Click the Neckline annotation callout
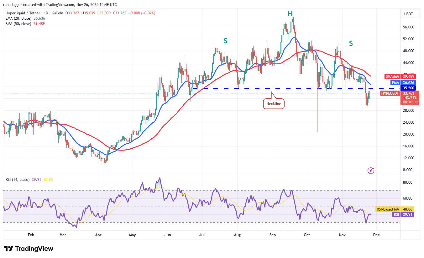424x258 pixels. coord(274,103)
